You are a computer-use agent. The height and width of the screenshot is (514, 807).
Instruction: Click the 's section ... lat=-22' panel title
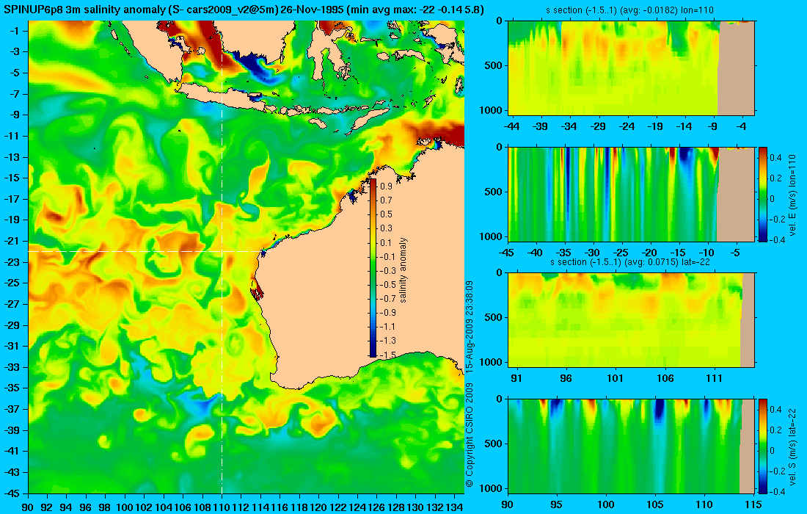(630, 262)
